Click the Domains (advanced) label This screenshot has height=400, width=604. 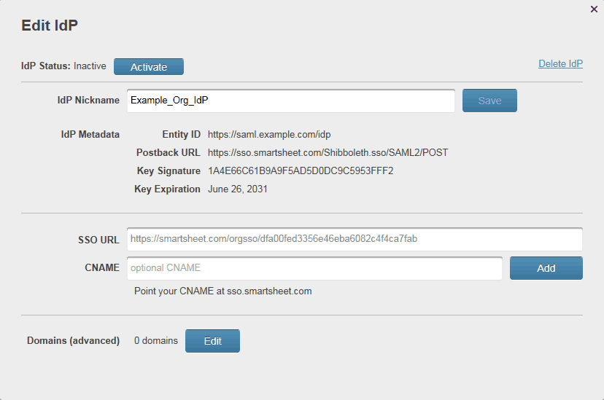click(73, 341)
